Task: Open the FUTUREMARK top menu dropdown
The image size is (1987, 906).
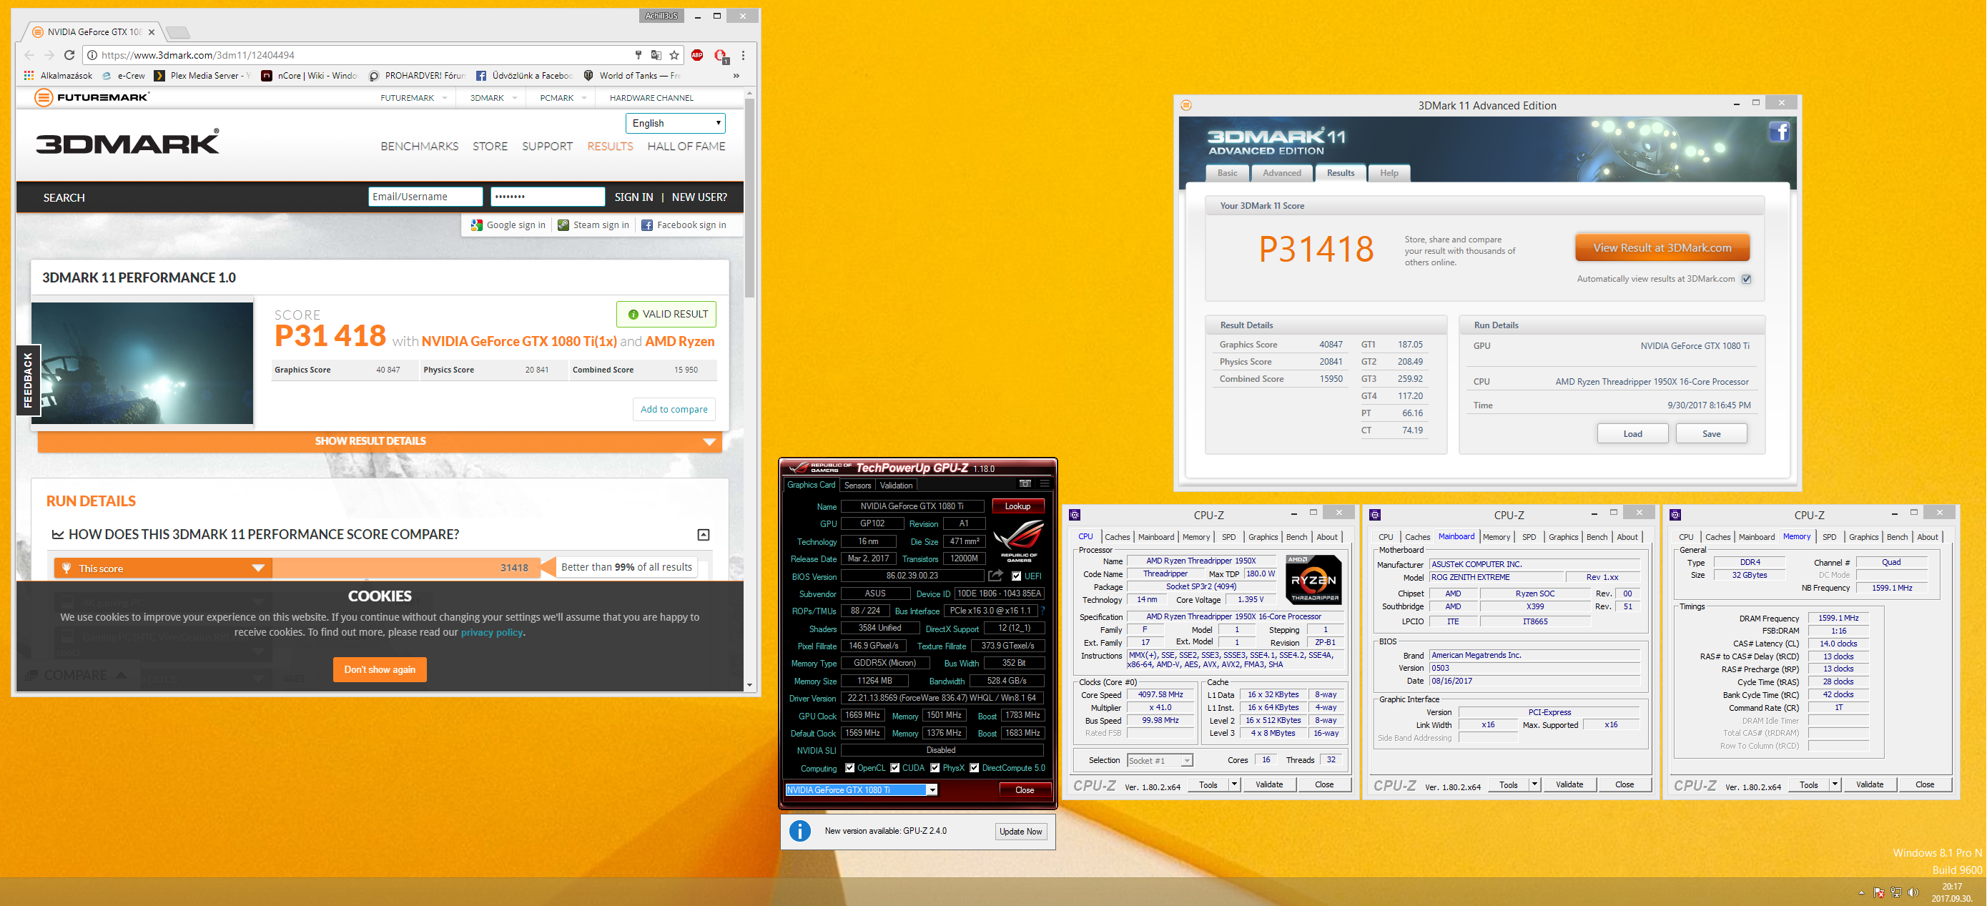Action: [x=413, y=98]
